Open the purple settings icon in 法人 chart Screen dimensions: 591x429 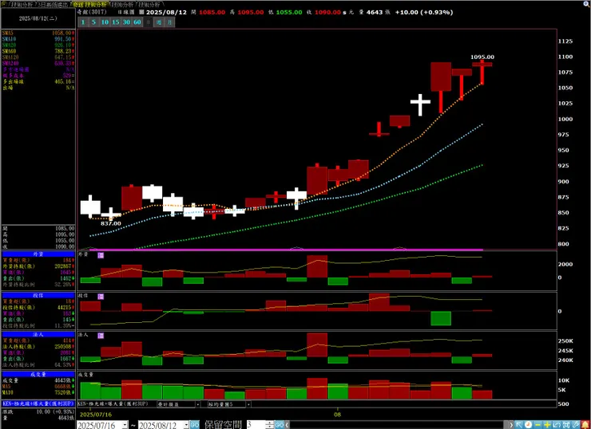101,336
